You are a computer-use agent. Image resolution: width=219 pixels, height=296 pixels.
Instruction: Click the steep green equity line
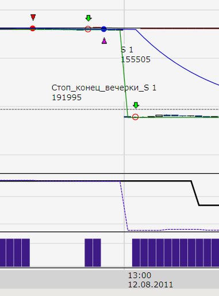point(124,73)
